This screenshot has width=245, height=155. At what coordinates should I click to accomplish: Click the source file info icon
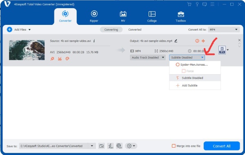(x=94, y=41)
